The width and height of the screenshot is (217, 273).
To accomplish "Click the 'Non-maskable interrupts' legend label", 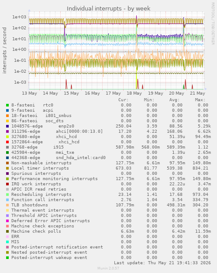I will (x=41, y=163).
